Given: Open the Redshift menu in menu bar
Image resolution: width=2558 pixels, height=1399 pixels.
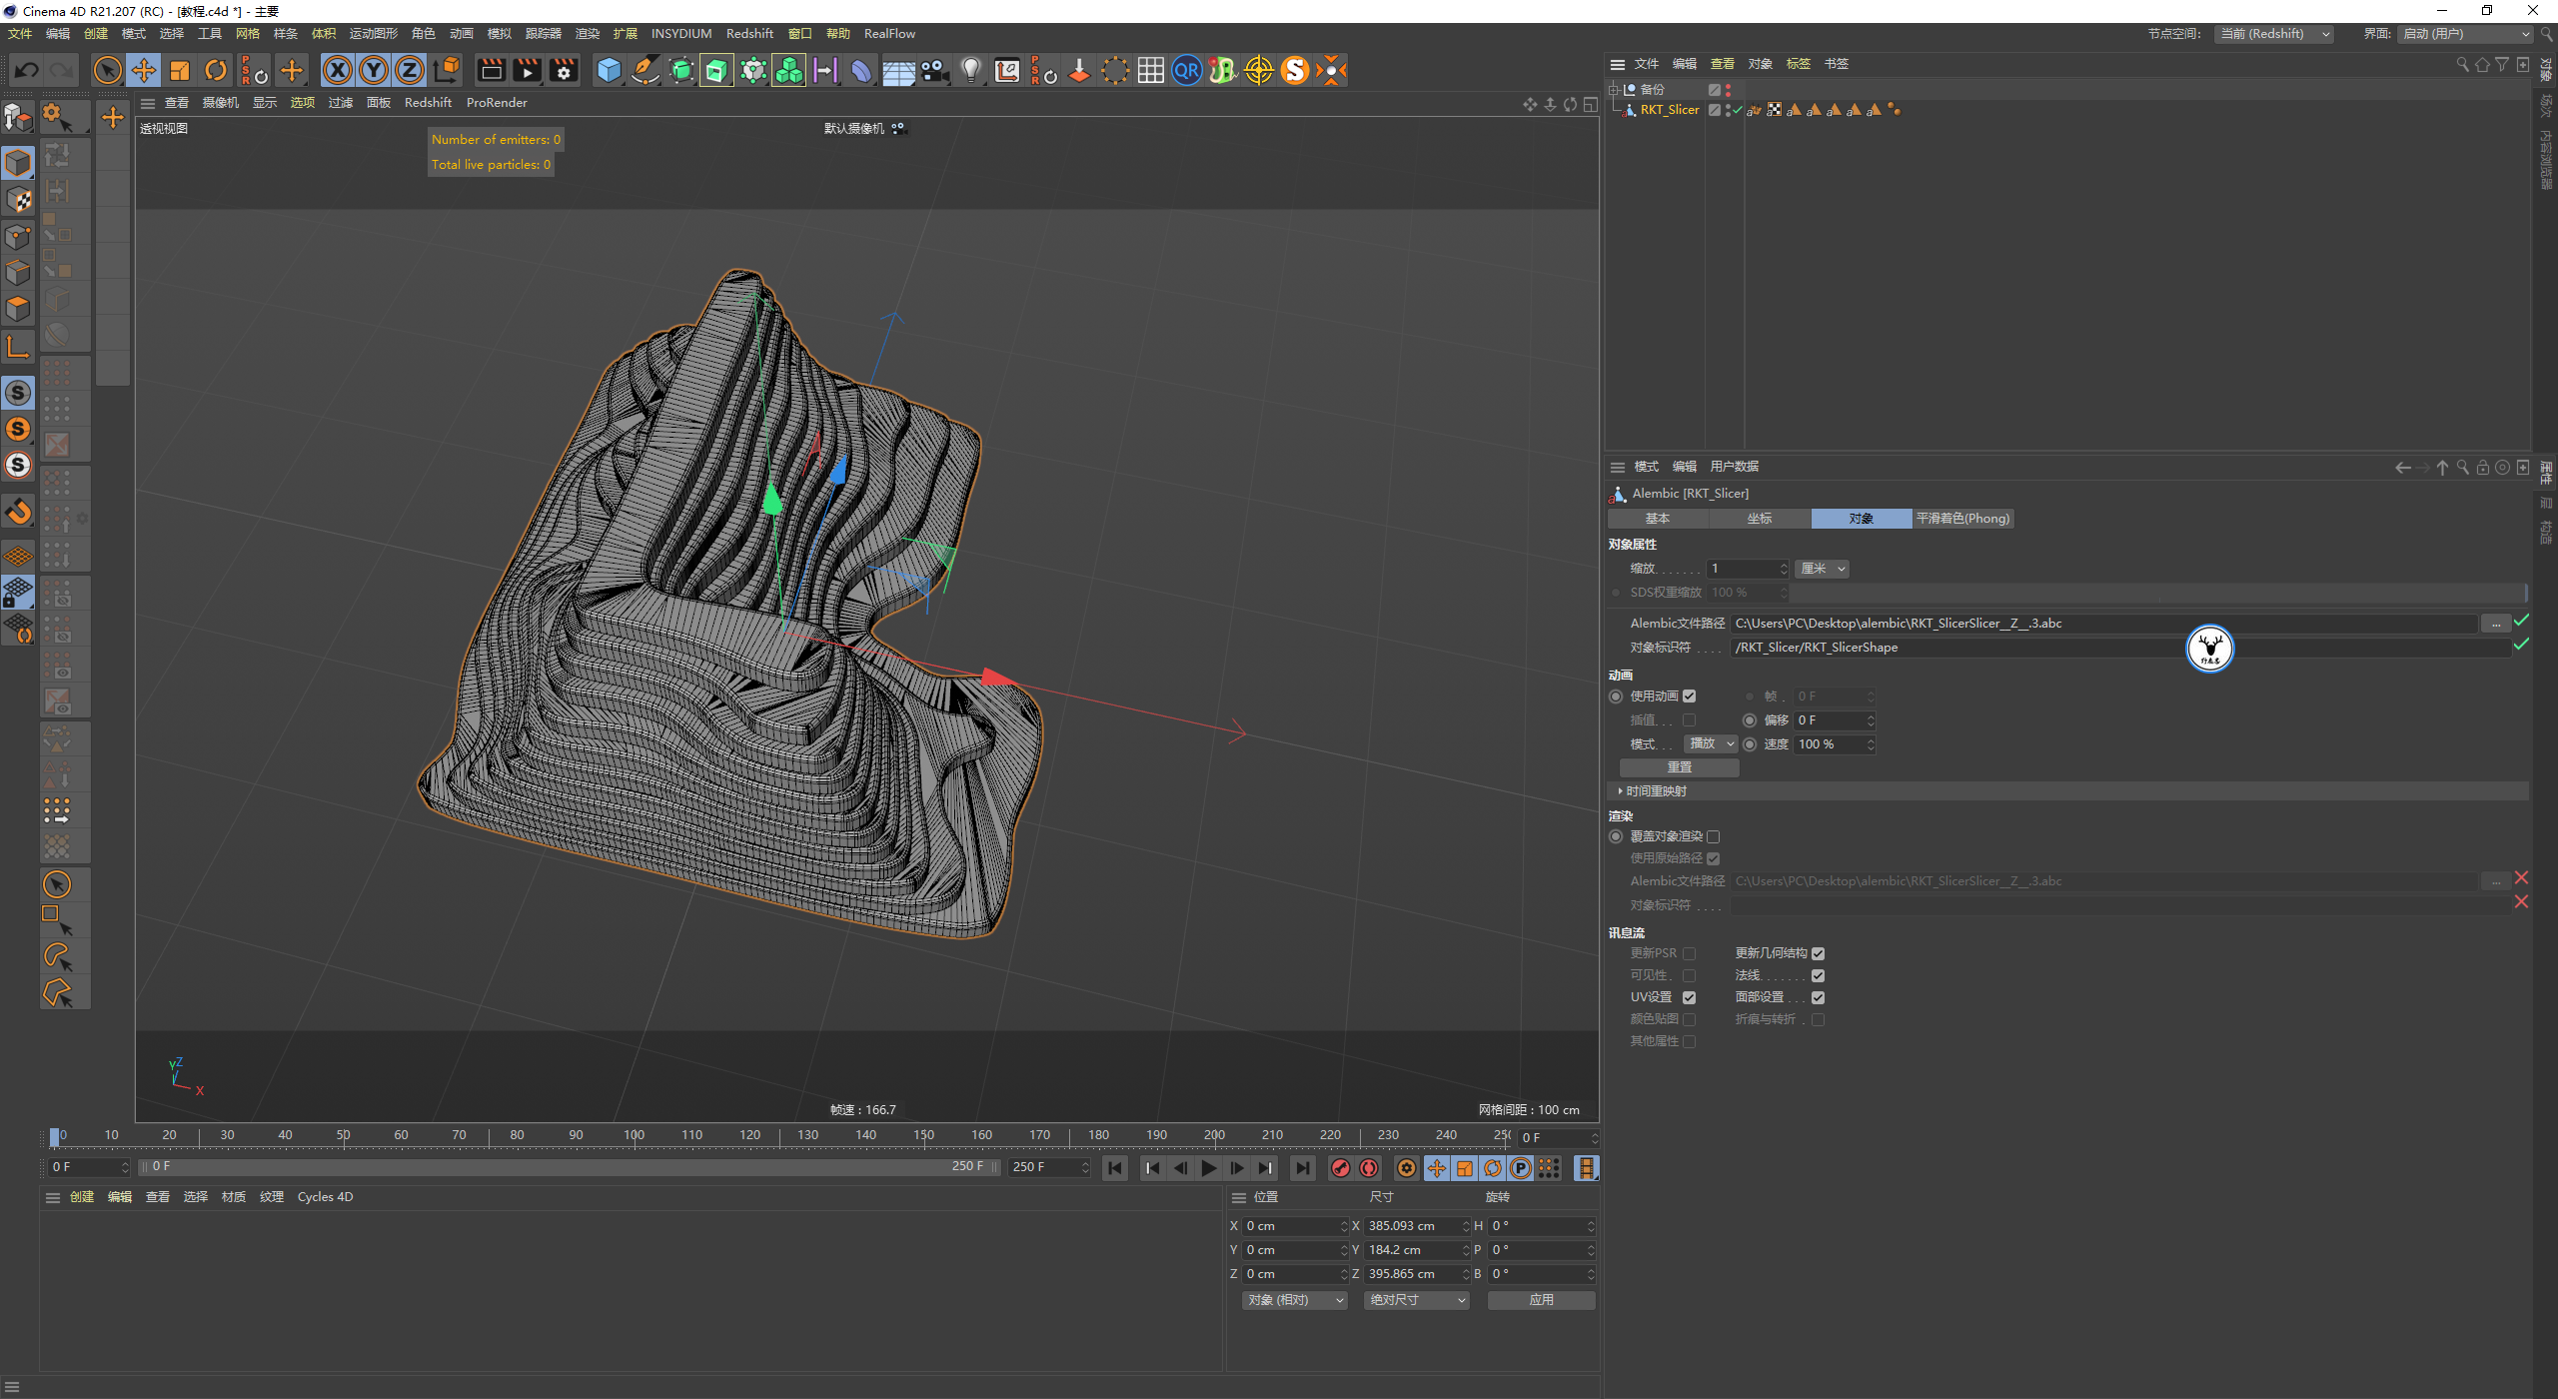Looking at the screenshot, I should coord(749,34).
